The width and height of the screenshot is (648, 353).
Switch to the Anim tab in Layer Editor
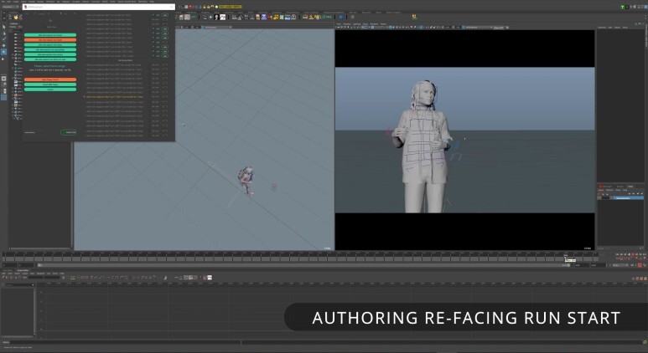(630, 187)
